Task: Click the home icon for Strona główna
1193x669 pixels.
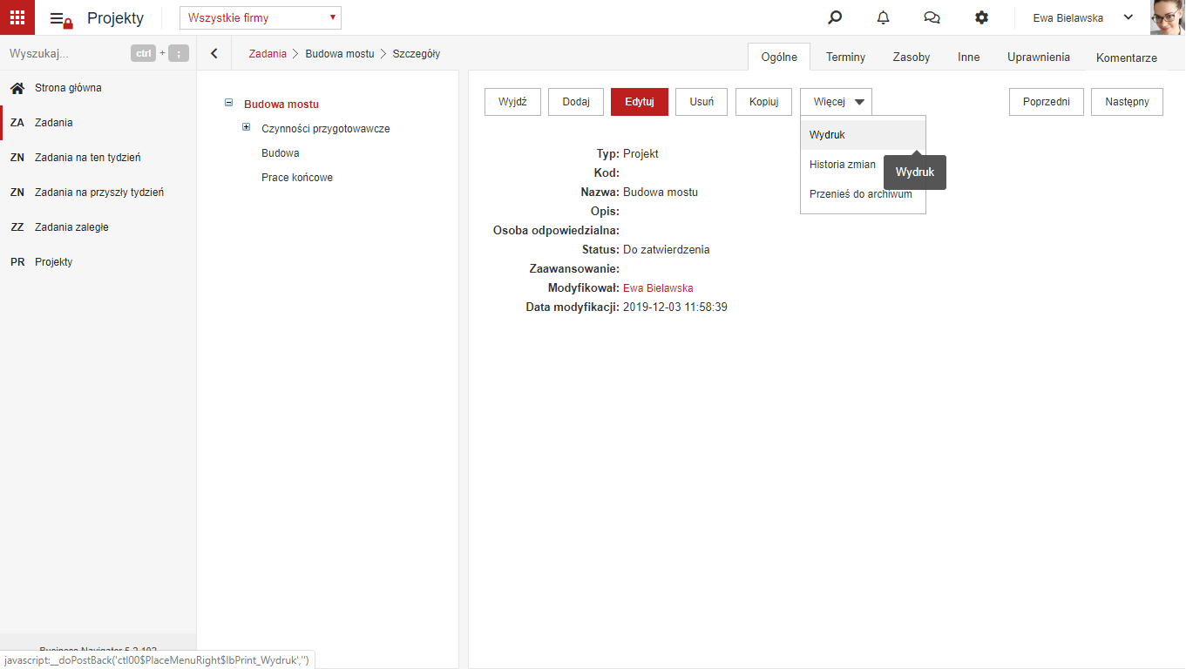Action: pyautogui.click(x=17, y=88)
